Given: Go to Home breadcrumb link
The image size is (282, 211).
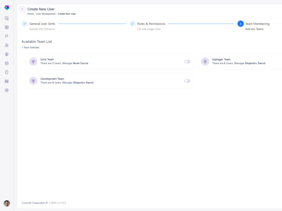Looking at the screenshot, I should click(x=30, y=14).
